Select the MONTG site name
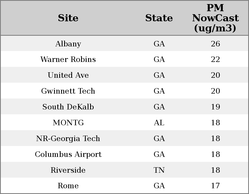The height and width of the screenshot is (194, 249). click(x=68, y=123)
